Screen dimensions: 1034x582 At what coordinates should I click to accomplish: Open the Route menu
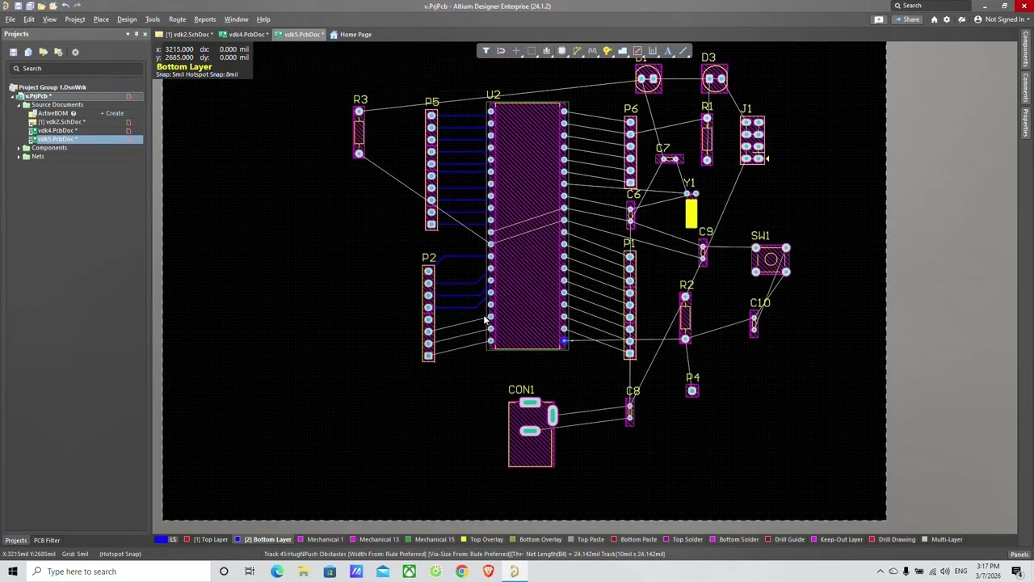pos(177,19)
